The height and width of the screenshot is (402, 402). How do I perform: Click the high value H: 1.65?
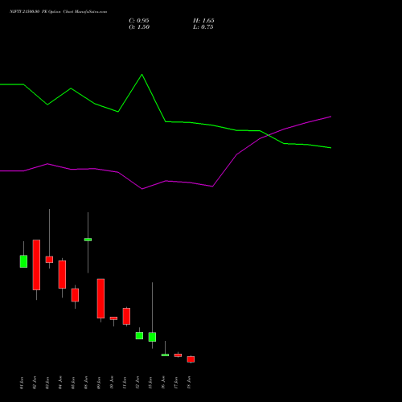(x=203, y=21)
